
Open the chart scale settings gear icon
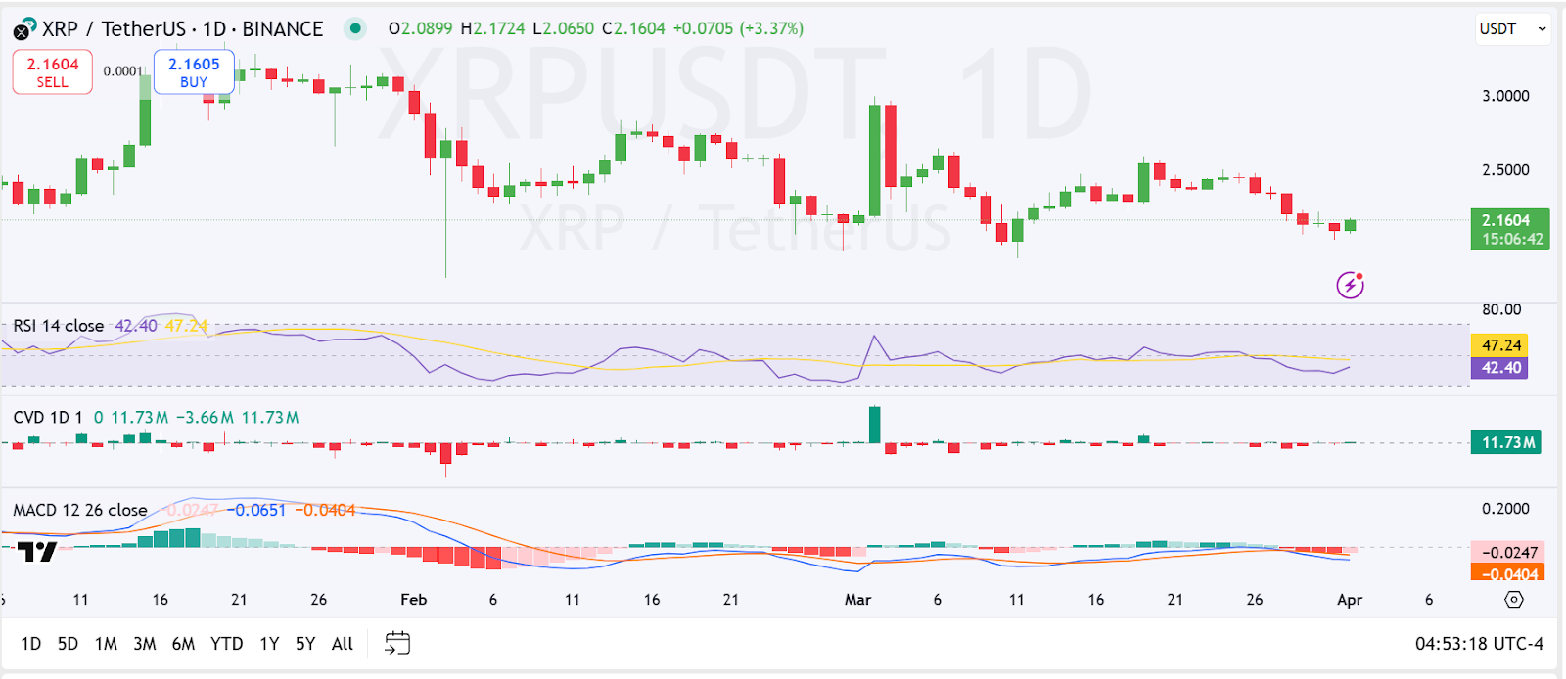1514,599
